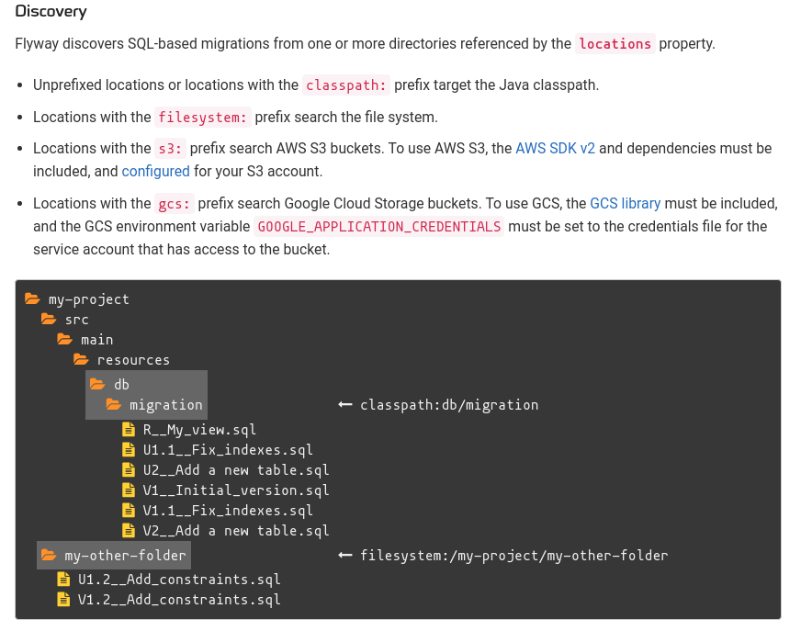
Task: Select the resources folder name
Action: coord(133,360)
